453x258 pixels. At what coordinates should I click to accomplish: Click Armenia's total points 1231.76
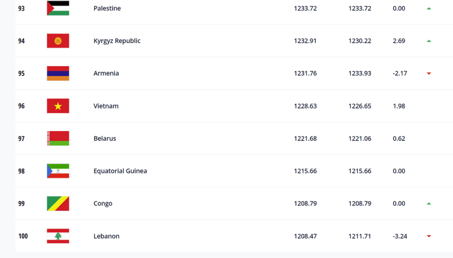click(305, 74)
